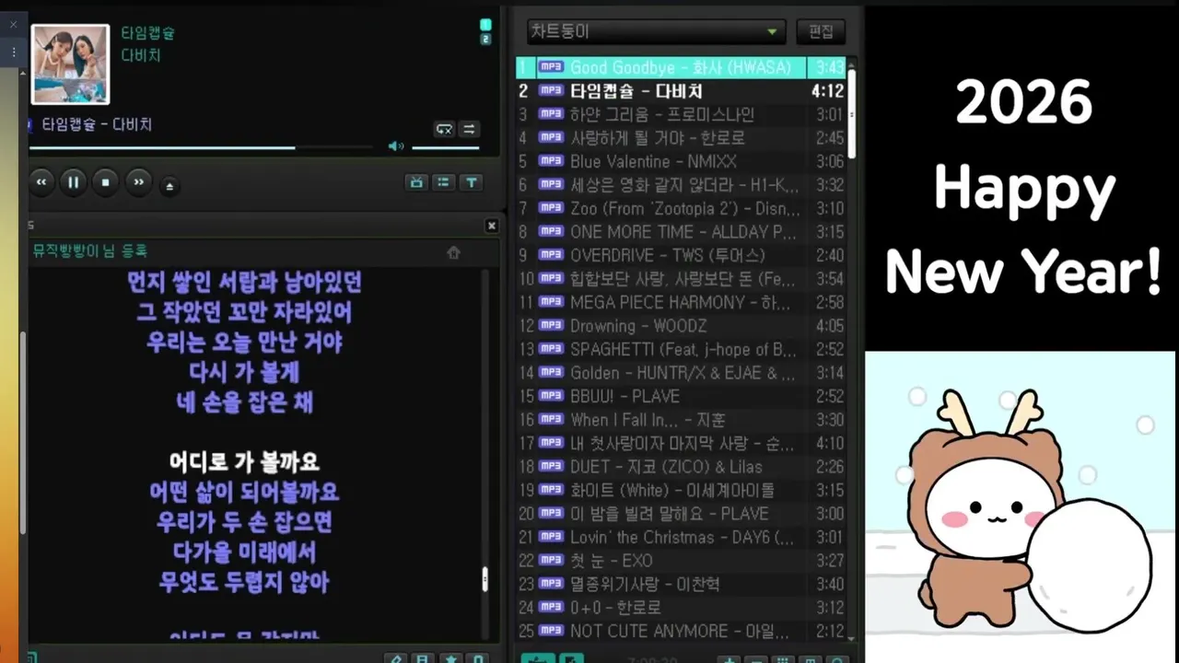Click playlist scrollbar down arrow
The image size is (1179, 663).
850,637
